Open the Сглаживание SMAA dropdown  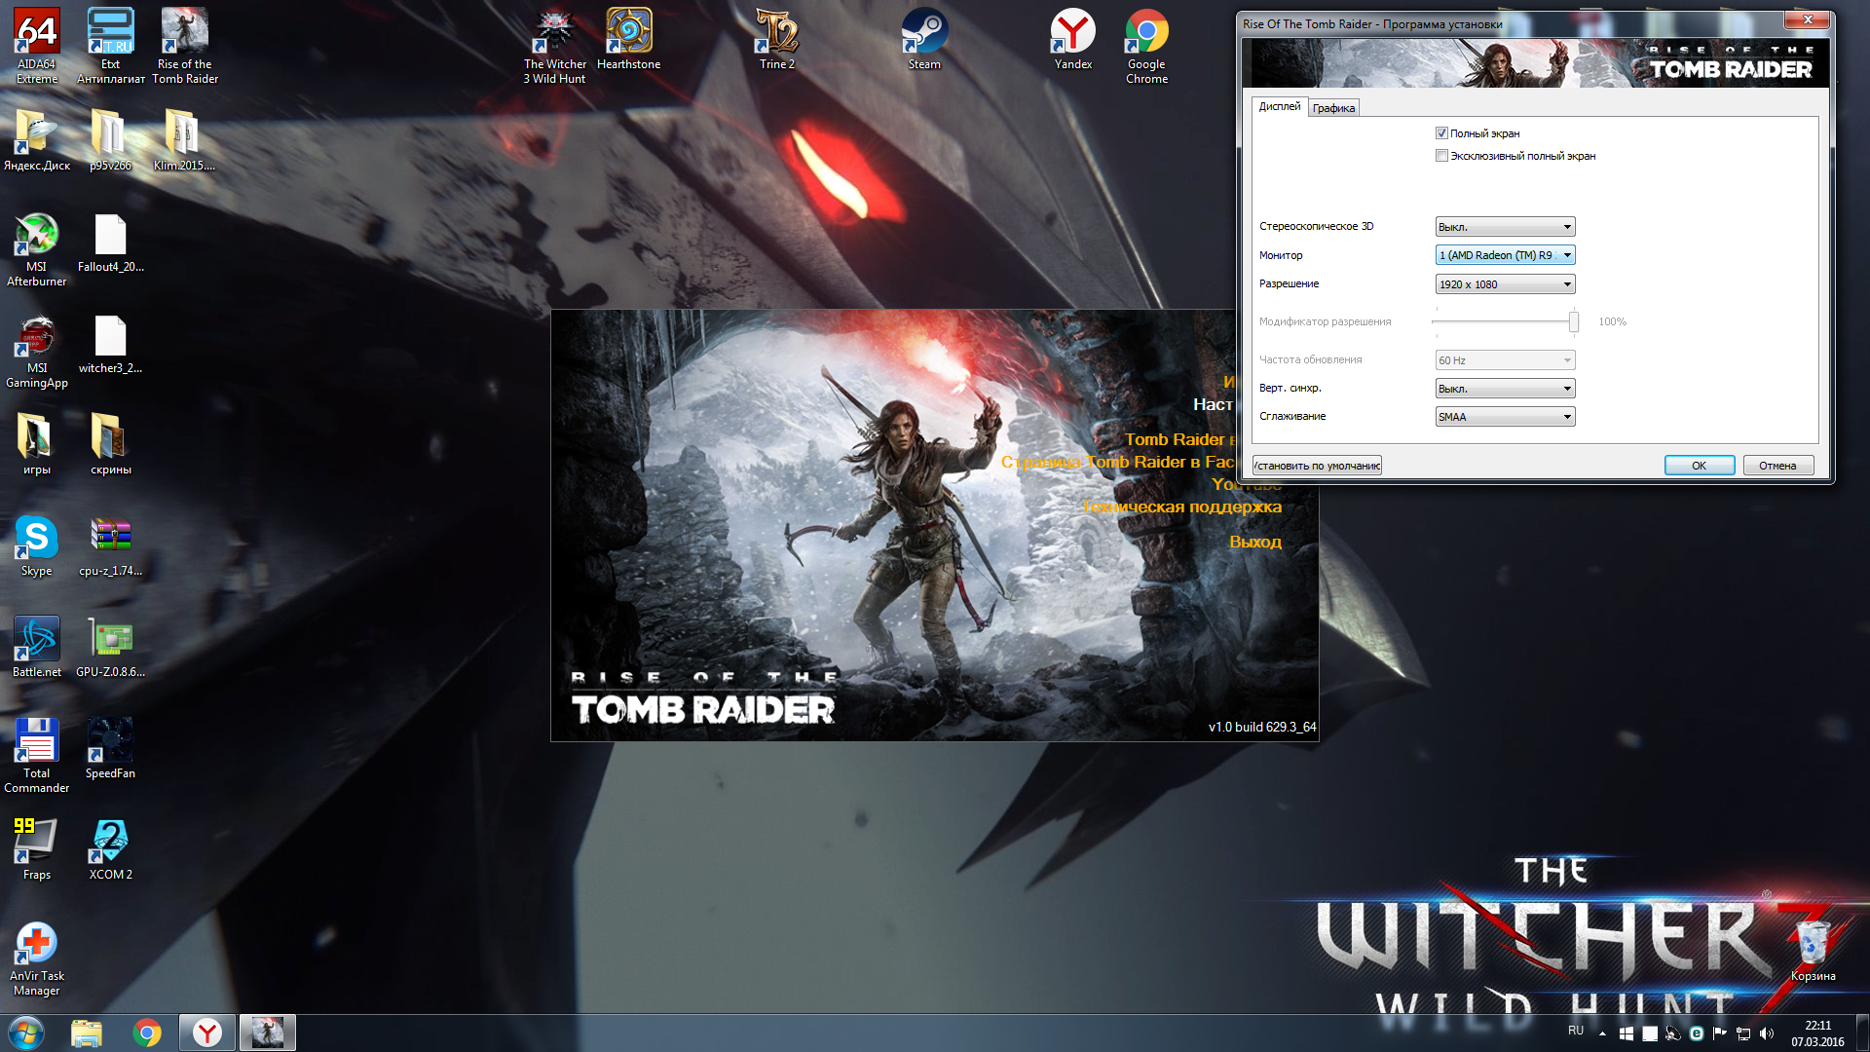coord(1505,417)
